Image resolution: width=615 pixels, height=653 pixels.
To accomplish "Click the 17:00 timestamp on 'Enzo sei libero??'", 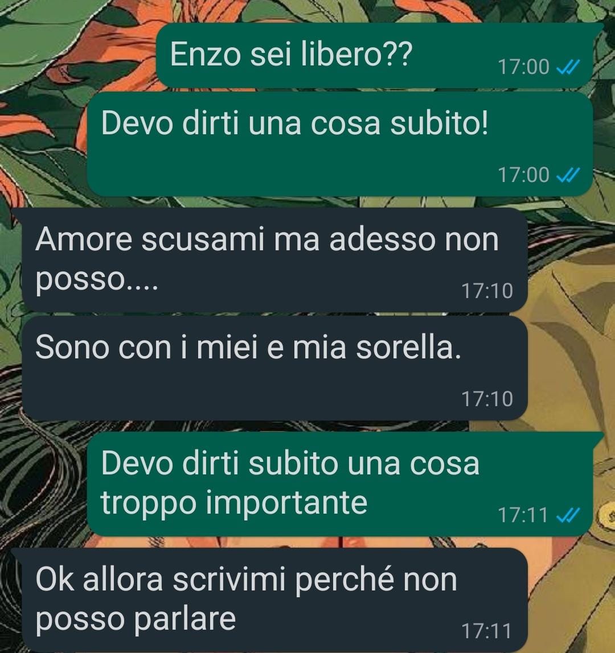I will point(524,67).
